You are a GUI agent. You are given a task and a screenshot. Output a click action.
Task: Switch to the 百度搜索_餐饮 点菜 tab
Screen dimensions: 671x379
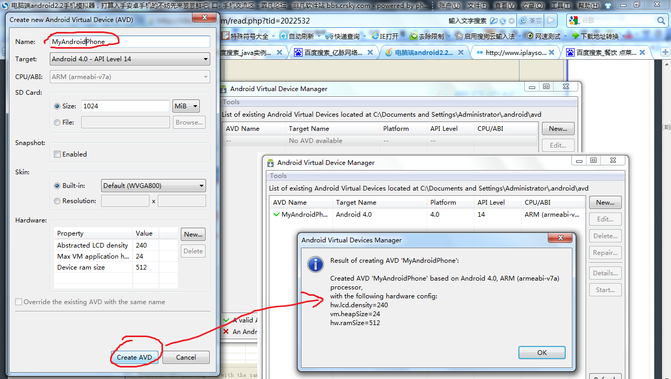pyautogui.click(x=607, y=52)
